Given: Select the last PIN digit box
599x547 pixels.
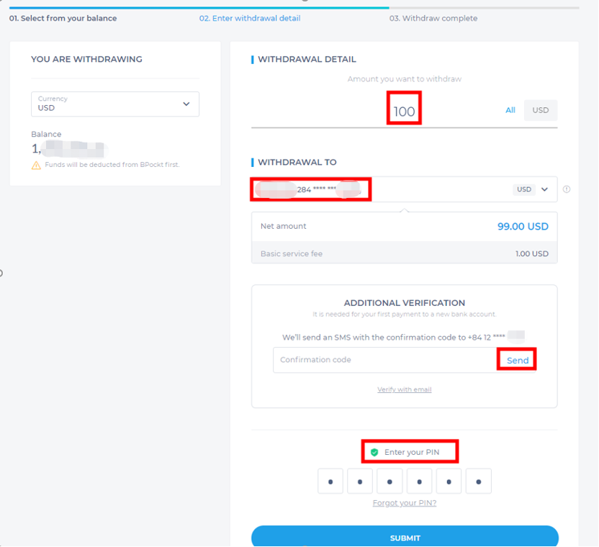Looking at the screenshot, I should click(x=479, y=482).
